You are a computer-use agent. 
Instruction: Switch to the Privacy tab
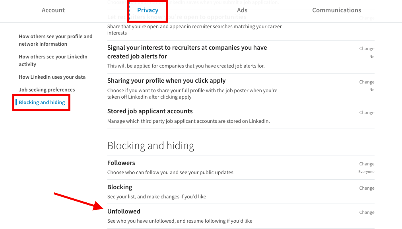pos(148,10)
